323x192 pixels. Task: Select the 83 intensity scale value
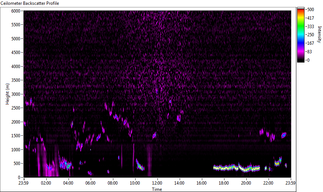point(309,52)
